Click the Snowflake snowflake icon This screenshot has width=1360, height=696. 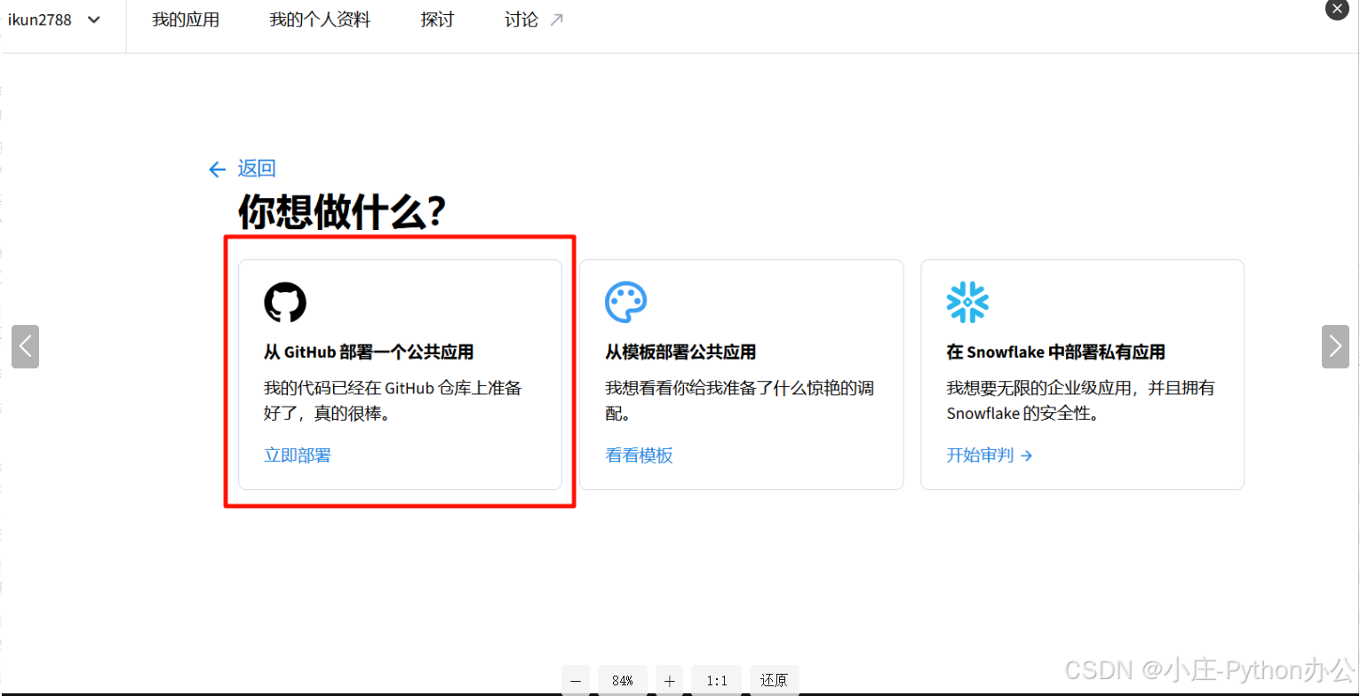[x=968, y=301]
